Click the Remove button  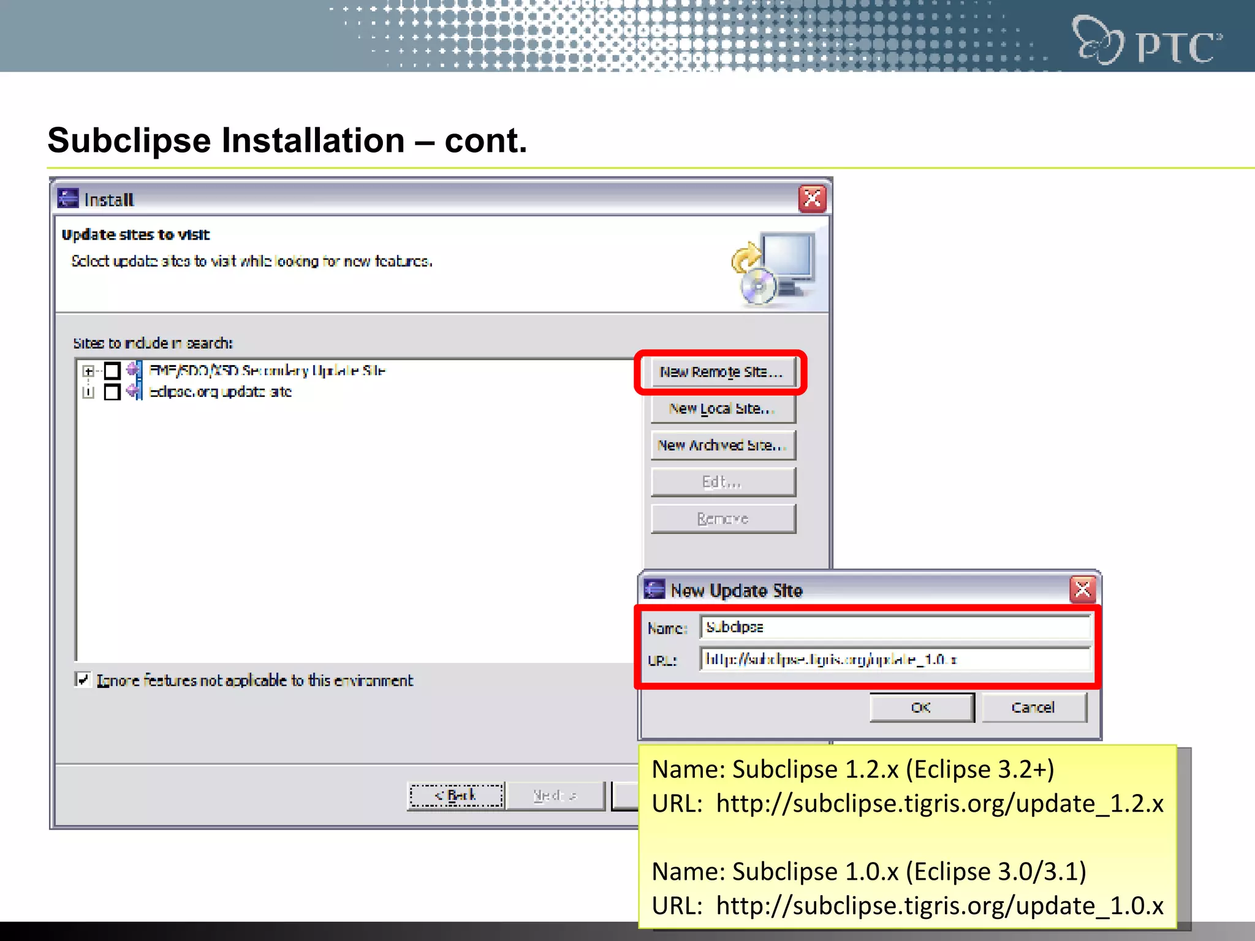[723, 519]
